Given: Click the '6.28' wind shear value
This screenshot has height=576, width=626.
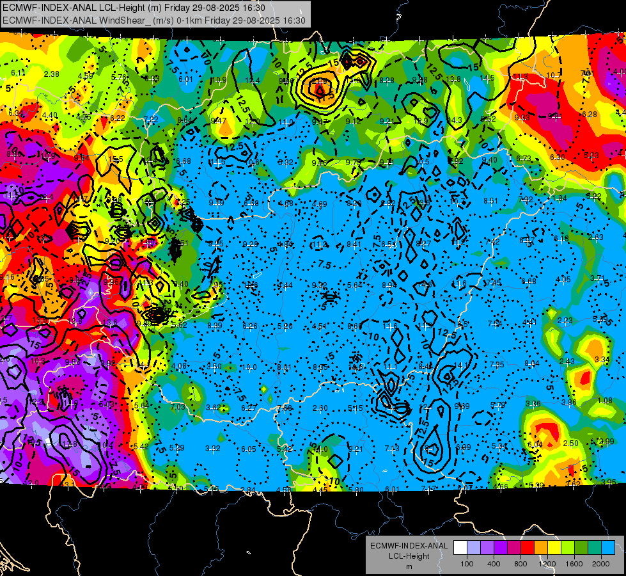Looking at the screenshot, I should pyautogui.click(x=590, y=115).
